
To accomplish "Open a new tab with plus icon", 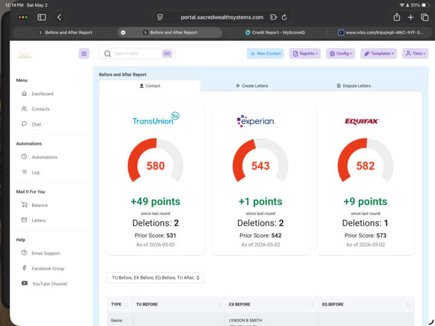I will coord(411,17).
